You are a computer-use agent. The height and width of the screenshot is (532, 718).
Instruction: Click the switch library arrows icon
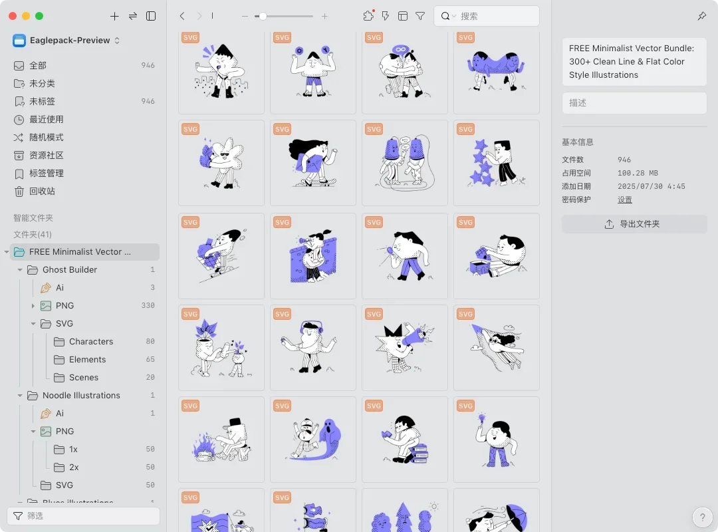[133, 16]
